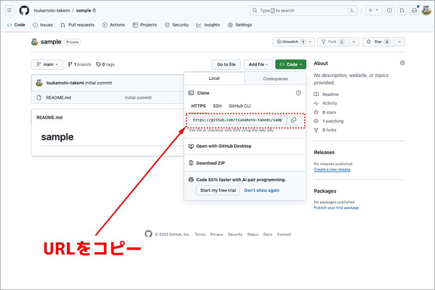
Task: Open the main branch dropdown
Action: pos(47,64)
